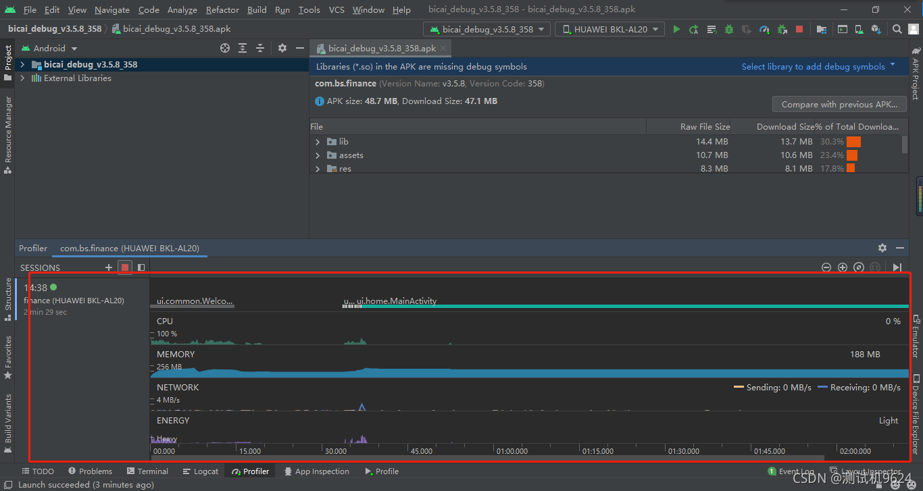
Task: Select Opened File target icon in Project panel
Action: pos(225,48)
